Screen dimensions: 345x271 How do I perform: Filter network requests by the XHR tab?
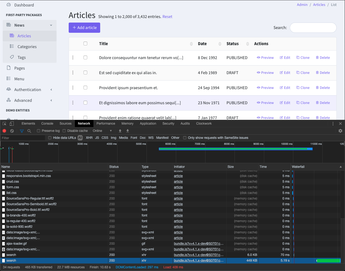(x=89, y=138)
